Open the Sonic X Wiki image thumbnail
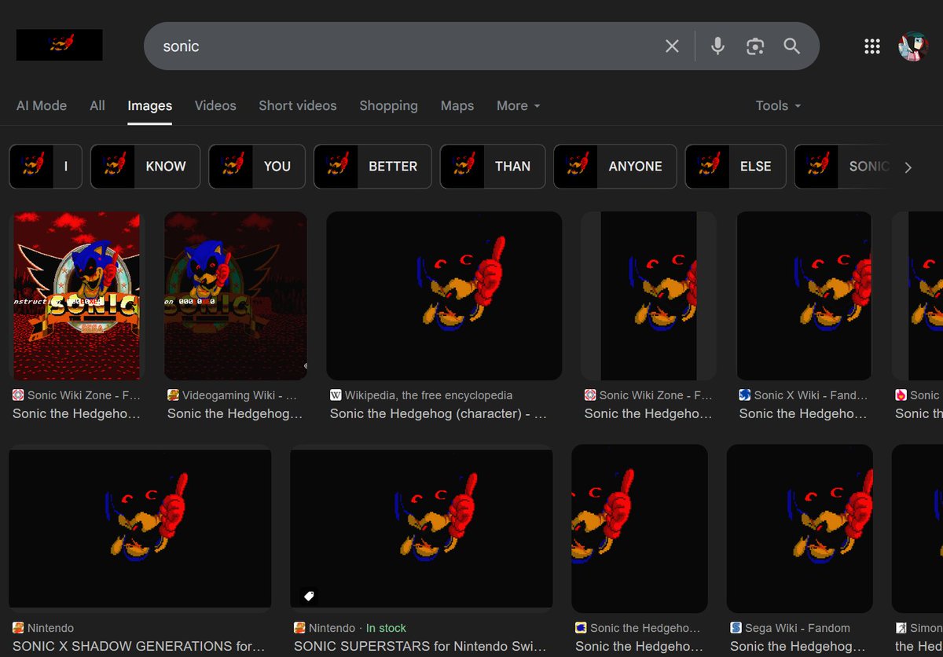 click(804, 295)
